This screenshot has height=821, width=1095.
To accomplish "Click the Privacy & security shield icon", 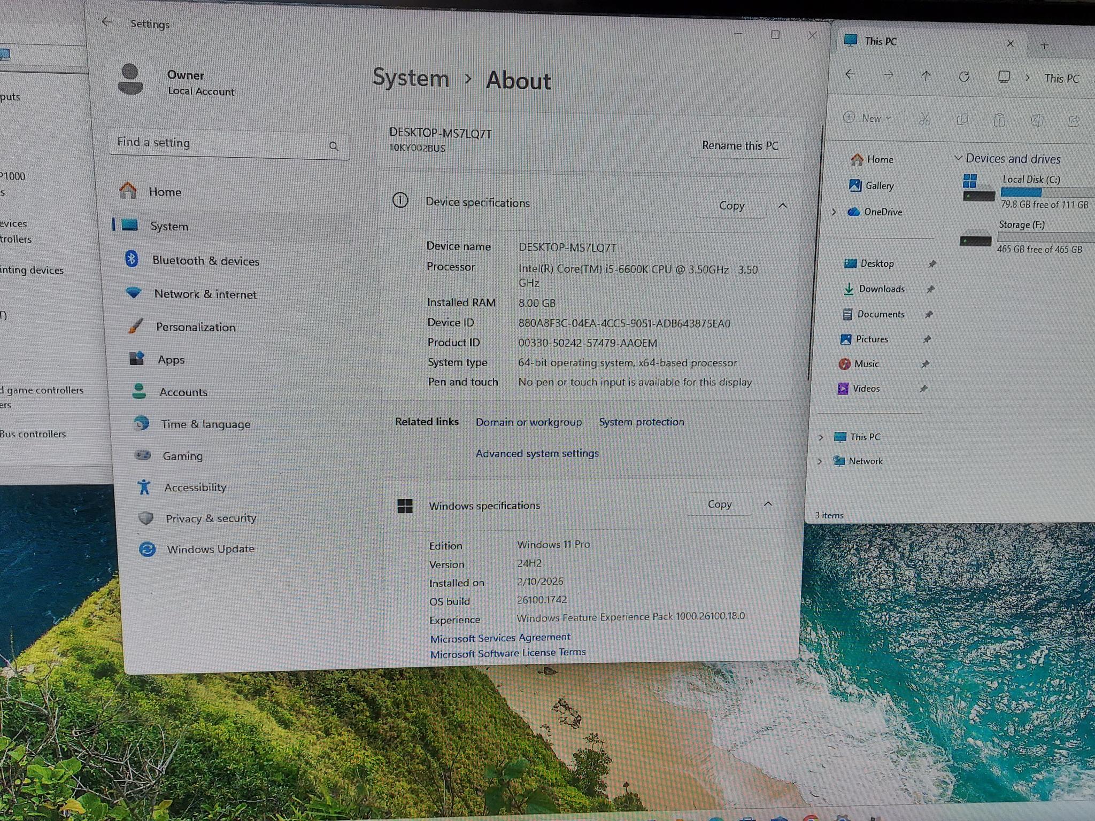I will 145,518.
